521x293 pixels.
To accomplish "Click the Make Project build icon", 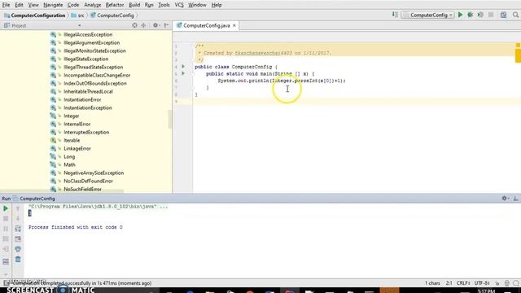I will (395, 15).
